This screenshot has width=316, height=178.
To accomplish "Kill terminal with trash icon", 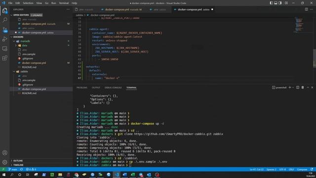I will 303,88.
